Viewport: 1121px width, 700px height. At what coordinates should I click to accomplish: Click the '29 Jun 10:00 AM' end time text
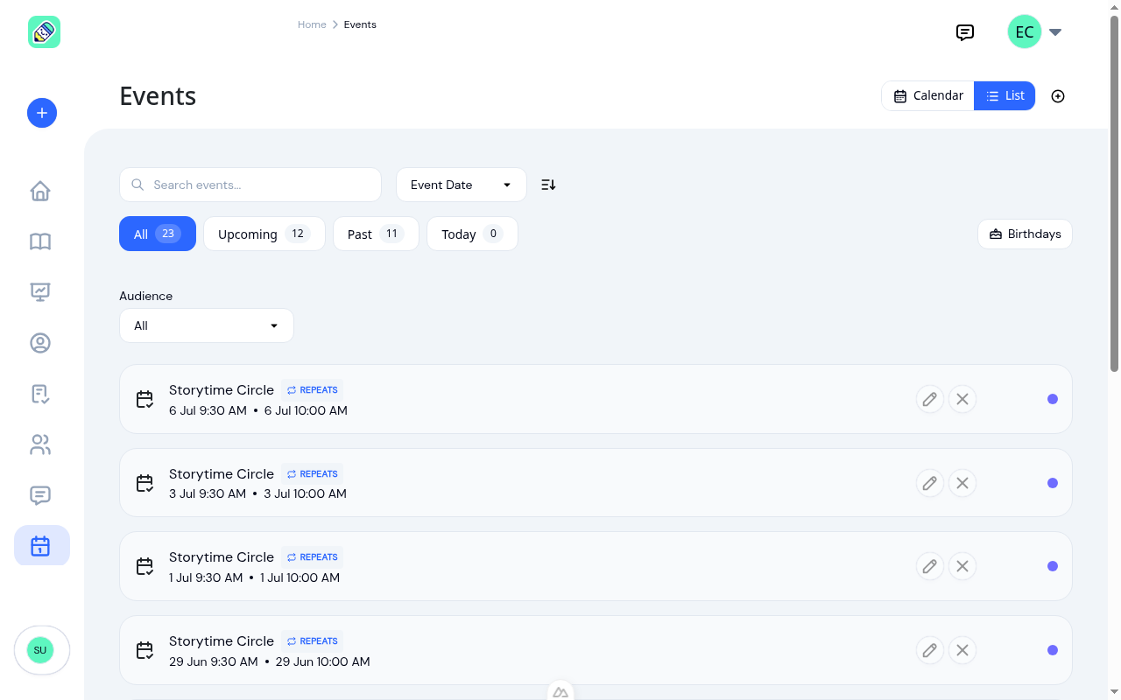point(323,661)
